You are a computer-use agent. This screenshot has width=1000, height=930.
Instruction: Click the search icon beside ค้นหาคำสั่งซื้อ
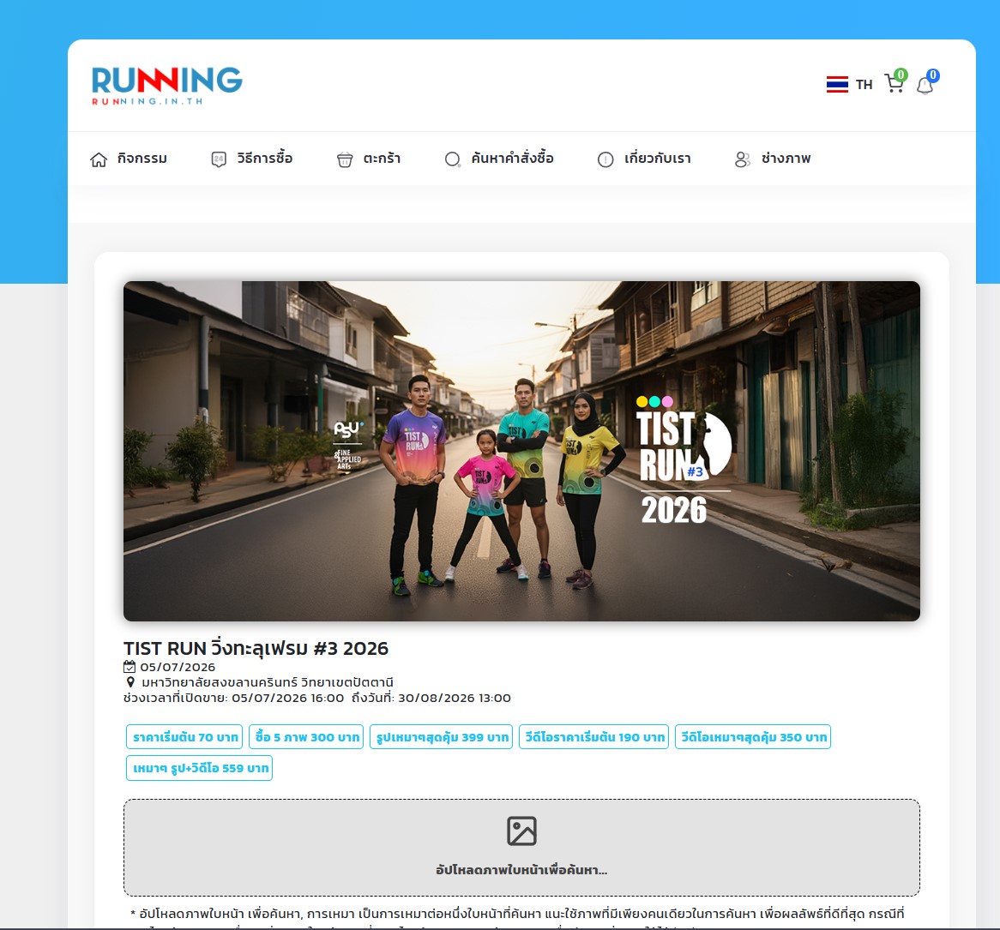pos(452,159)
